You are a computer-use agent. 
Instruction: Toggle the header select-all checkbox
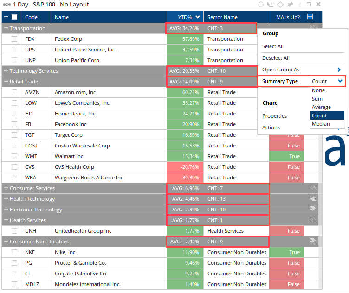(x=14, y=17)
